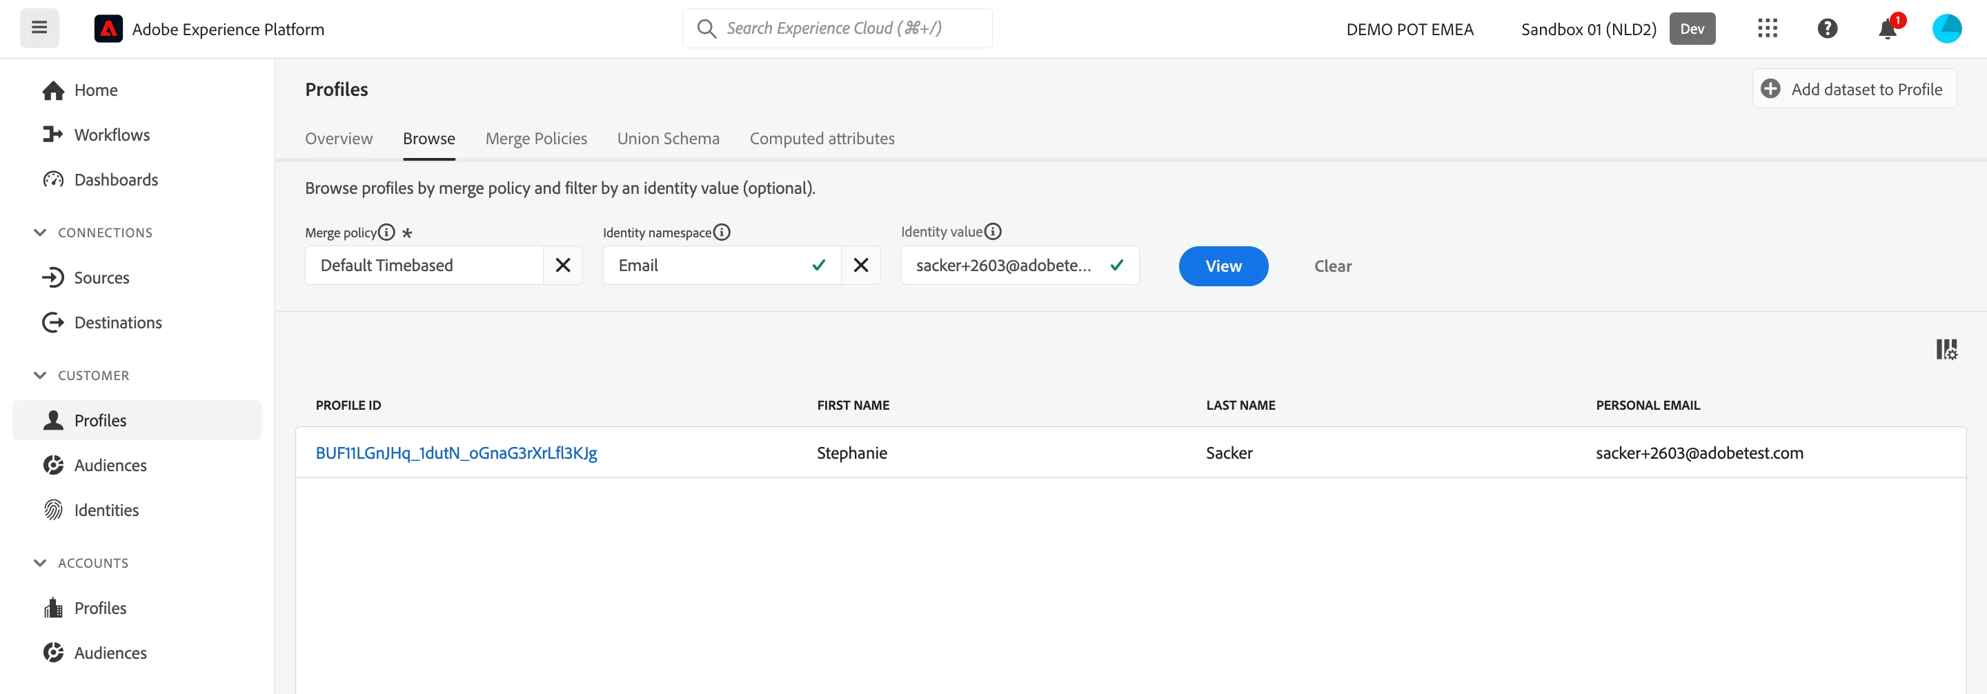Open the app switcher grid icon
This screenshot has height=694, width=1987.
pyautogui.click(x=1767, y=28)
